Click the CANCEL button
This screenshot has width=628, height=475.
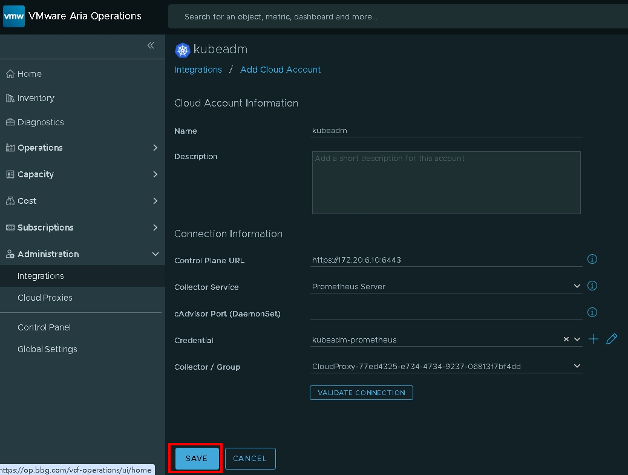click(250, 458)
